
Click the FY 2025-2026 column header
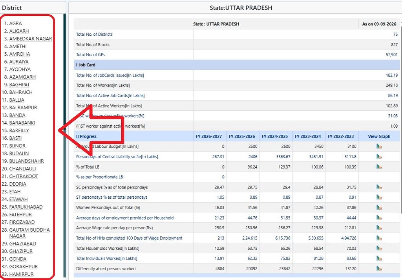point(242,136)
